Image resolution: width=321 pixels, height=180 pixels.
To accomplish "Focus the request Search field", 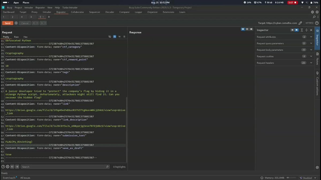I will pos(65,167).
